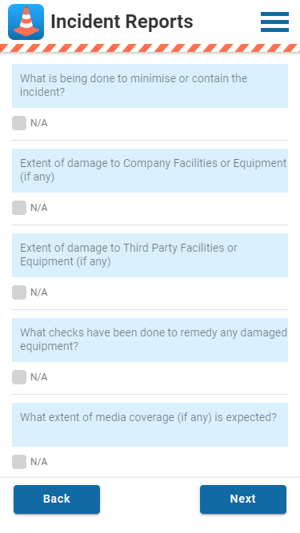Screen dimensions: 300x533
Task: Focus the remedy damaged equipment checks field
Action: click(x=150, y=340)
